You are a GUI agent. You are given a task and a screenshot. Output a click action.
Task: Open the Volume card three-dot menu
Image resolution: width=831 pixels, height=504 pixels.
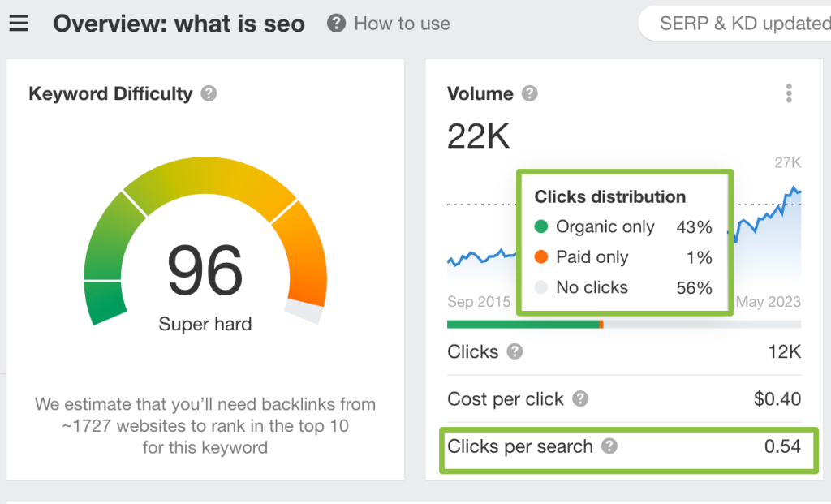click(789, 94)
